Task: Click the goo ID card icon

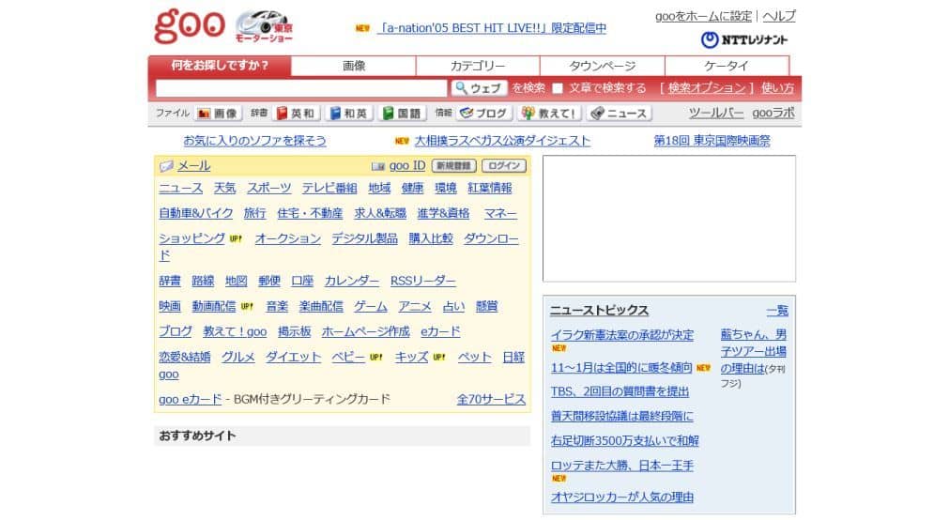Action: [378, 166]
